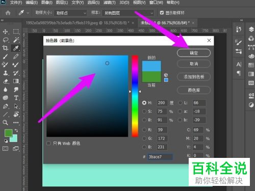Open the Edit menu
The width and height of the screenshot is (255, 191).
pyautogui.click(x=32, y=3)
